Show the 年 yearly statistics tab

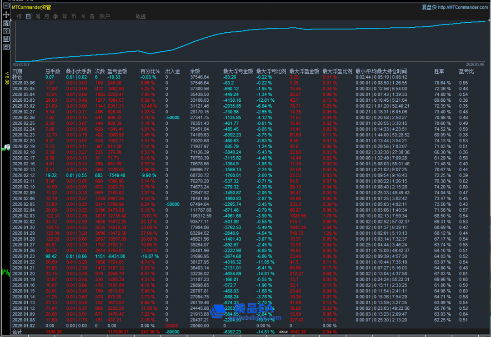pyautogui.click(x=65, y=16)
